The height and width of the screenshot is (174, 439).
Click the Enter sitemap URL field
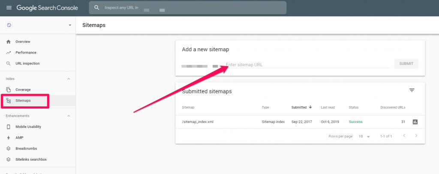308,65
